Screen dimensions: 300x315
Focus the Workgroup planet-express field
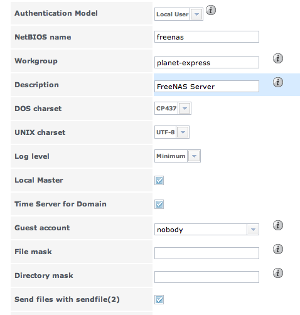click(206, 63)
